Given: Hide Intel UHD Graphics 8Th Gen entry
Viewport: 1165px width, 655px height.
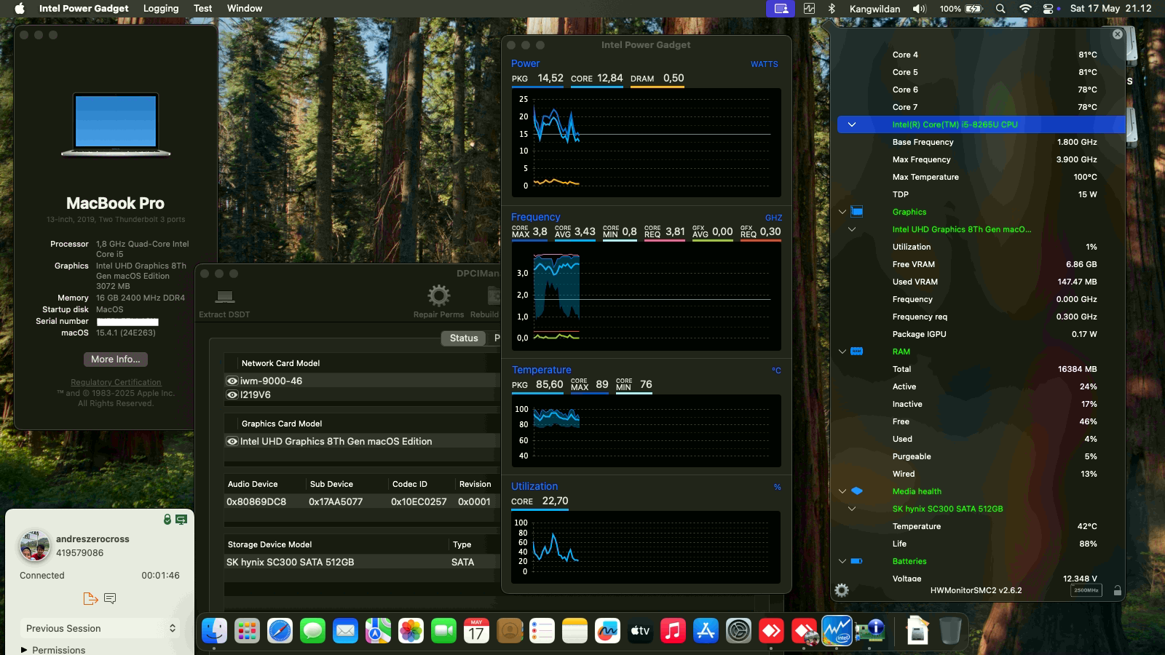Looking at the screenshot, I should [231, 441].
